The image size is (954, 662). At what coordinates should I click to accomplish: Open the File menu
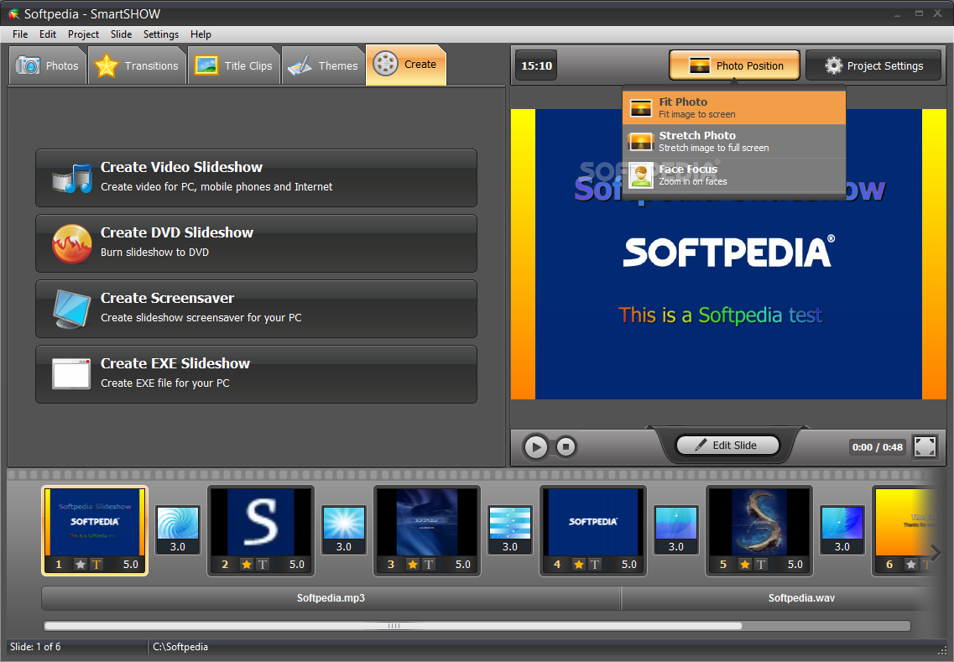point(20,34)
